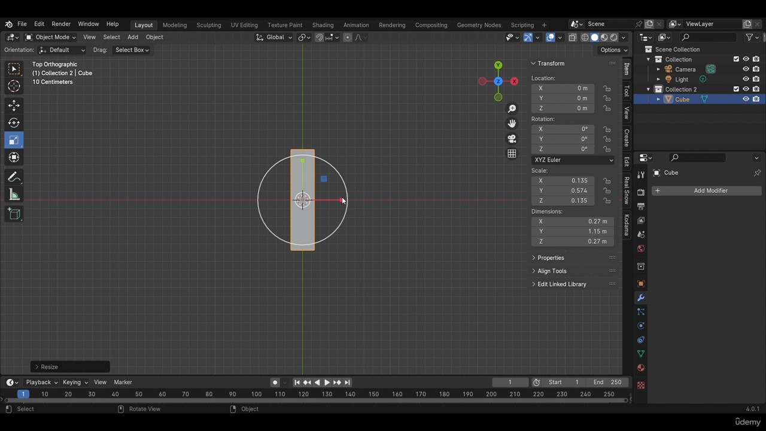Open XYZ Euler rotation mode dropdown
Viewport: 766px width, 431px height.
(x=573, y=160)
